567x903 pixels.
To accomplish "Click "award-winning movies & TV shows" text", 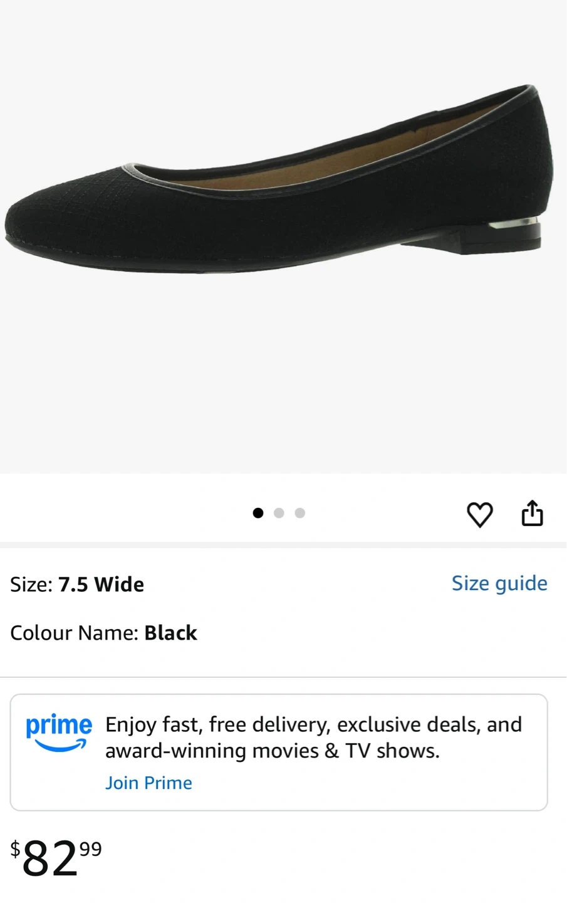I will [272, 751].
